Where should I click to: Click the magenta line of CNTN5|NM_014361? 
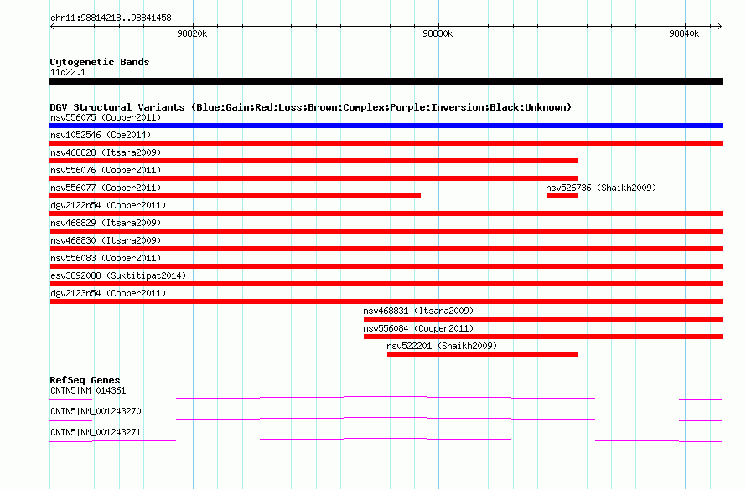(x=386, y=398)
